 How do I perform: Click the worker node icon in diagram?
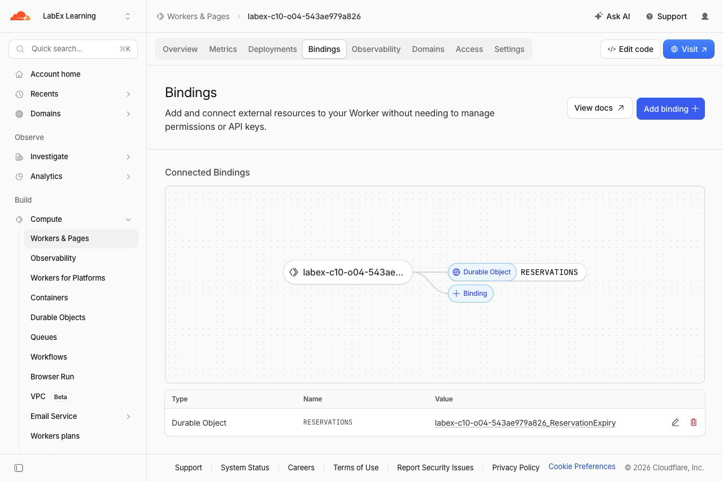pyautogui.click(x=294, y=272)
